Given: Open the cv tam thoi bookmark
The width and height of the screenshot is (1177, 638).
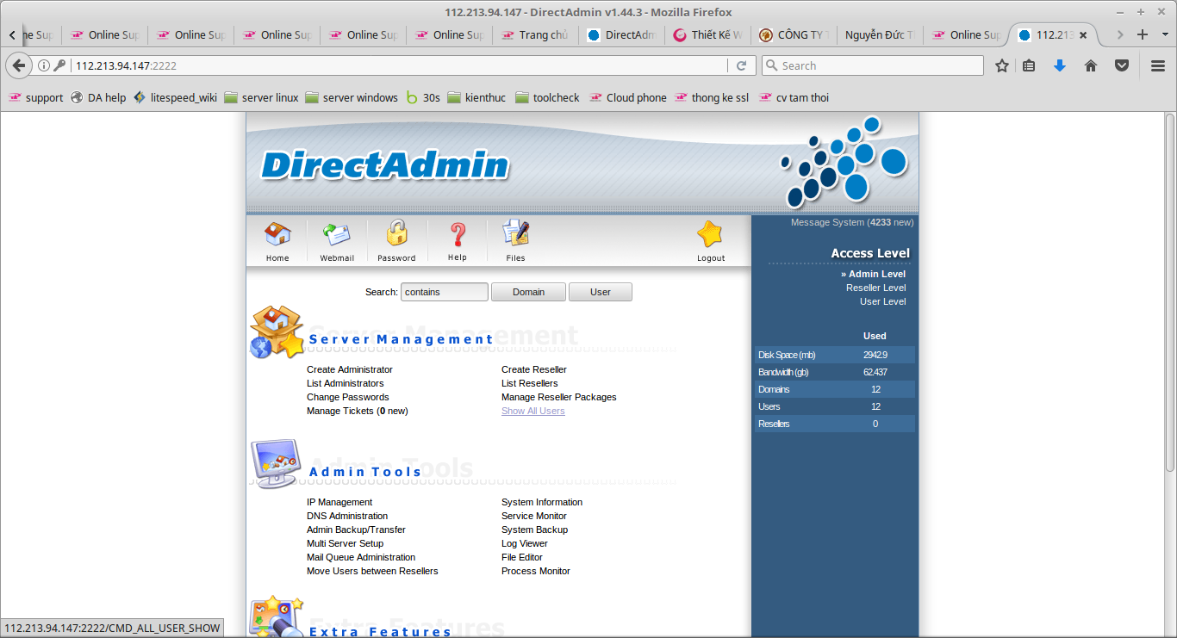Looking at the screenshot, I should 794,97.
